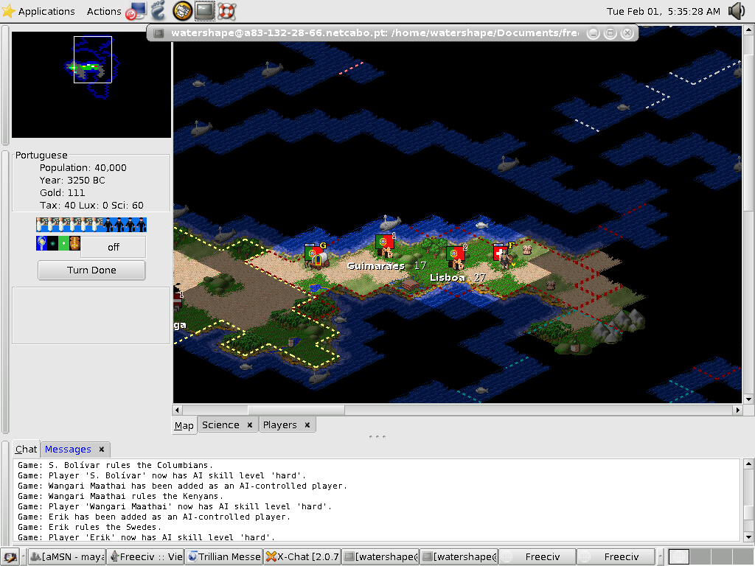Open the mail client launcher icon
The width and height of the screenshot is (755, 566).
tap(182, 10)
